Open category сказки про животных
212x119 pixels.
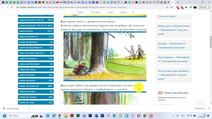pyautogui.click(x=36, y=86)
